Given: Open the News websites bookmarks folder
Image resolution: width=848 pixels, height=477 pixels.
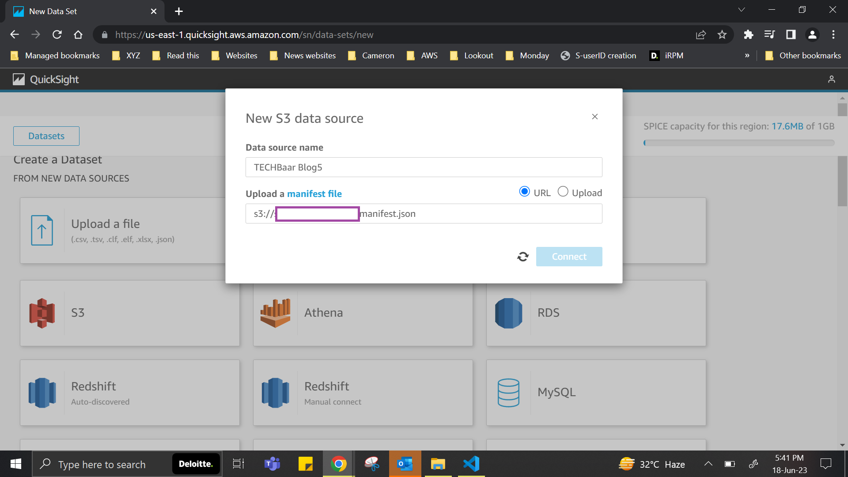Looking at the screenshot, I should 303,56.
